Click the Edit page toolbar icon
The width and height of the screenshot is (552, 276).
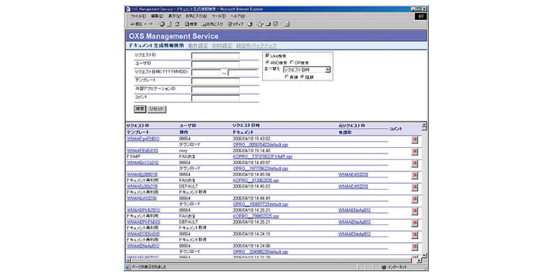coord(275,24)
